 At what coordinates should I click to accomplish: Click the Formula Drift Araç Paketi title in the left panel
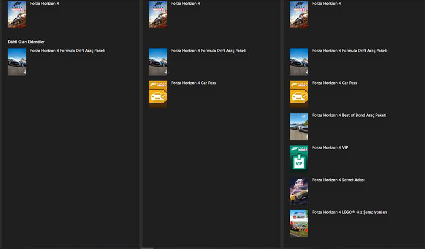(x=68, y=51)
